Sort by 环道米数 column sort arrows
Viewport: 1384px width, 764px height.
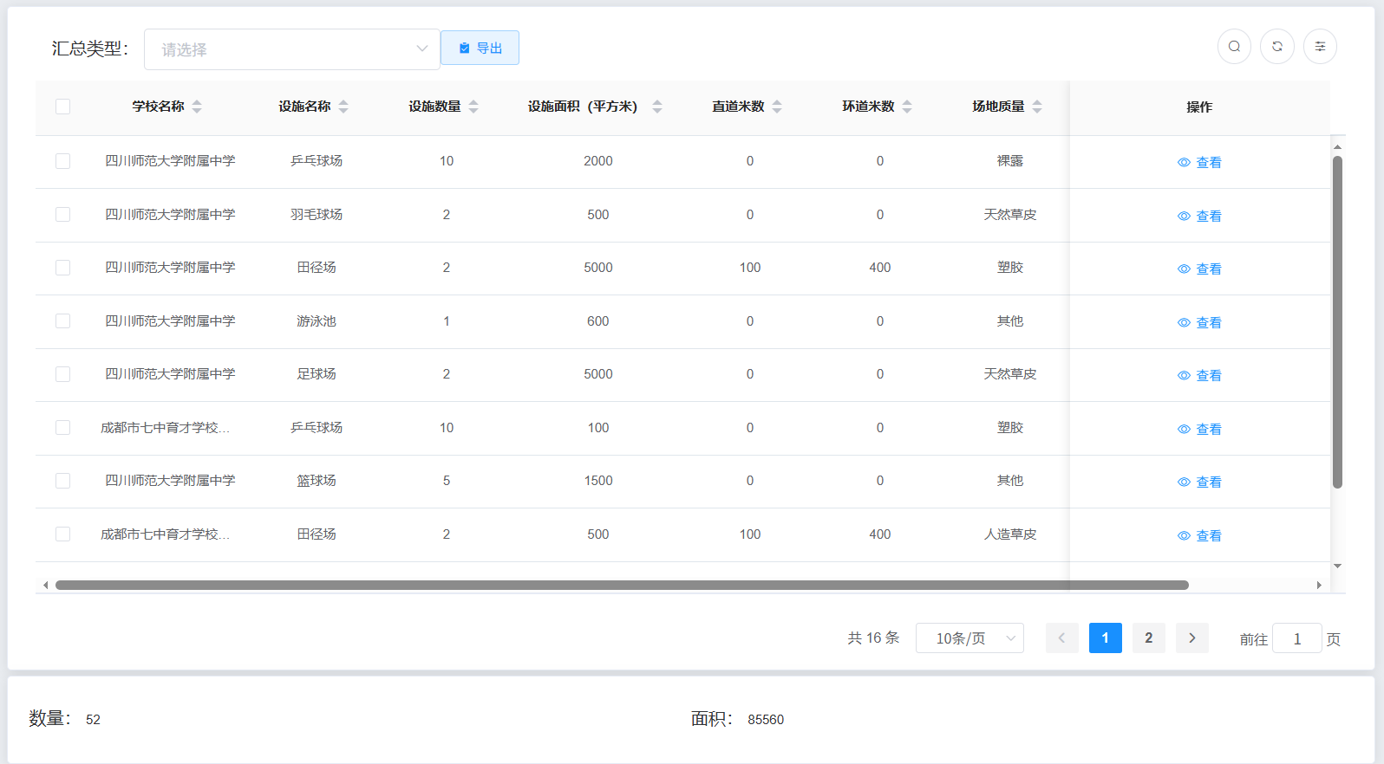[x=907, y=107]
